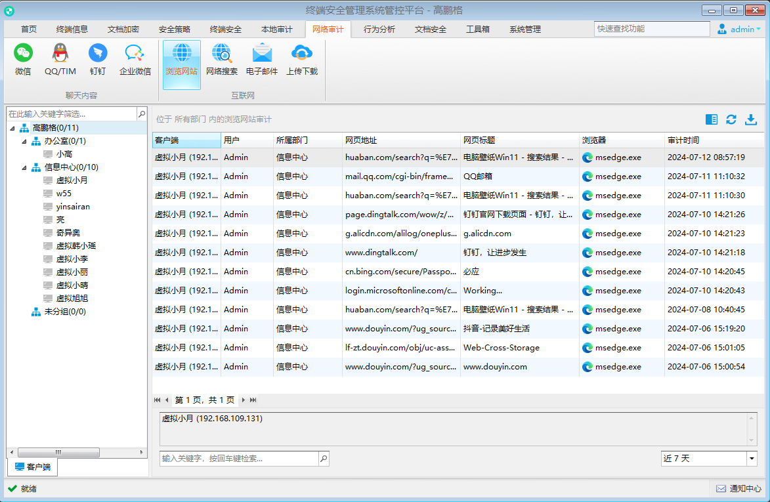Select the 浏览网站 audit icon
This screenshot has height=502, width=770.
182,64
